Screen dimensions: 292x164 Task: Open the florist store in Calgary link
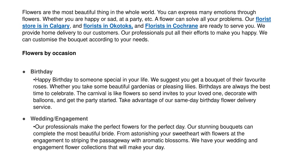46,26
